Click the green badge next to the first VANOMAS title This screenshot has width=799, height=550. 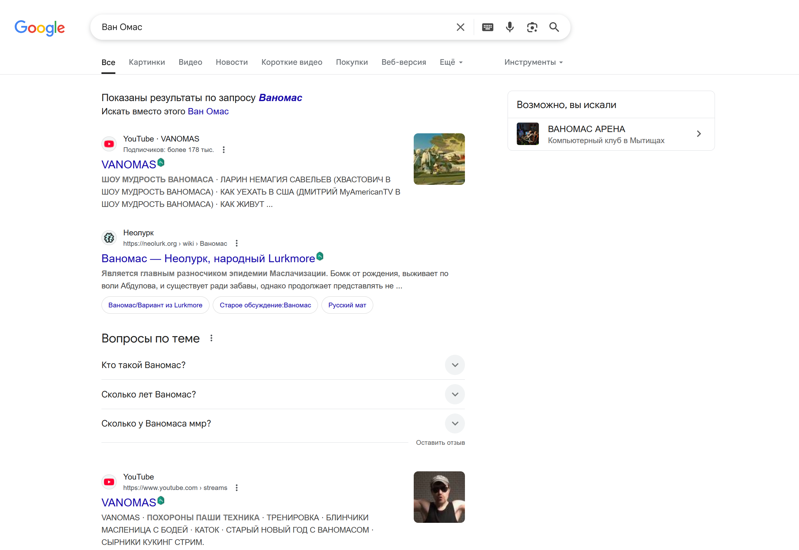coord(161,162)
